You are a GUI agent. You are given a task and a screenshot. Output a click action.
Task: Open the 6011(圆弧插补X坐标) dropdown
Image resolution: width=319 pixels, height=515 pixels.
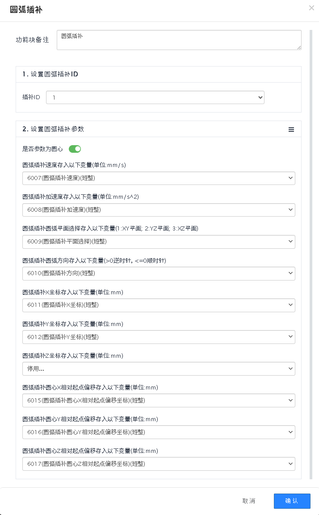pyautogui.click(x=159, y=305)
